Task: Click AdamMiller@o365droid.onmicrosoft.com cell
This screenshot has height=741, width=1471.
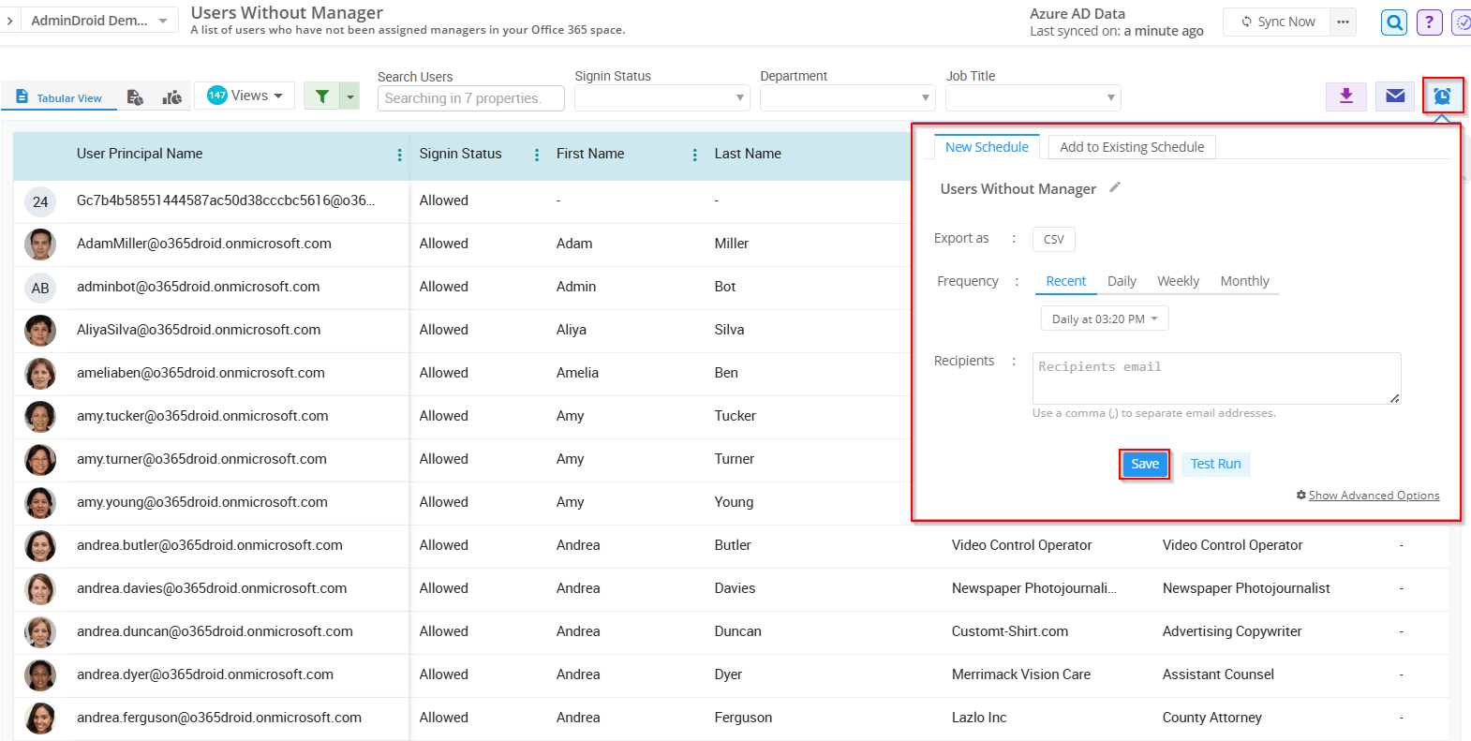Action: coord(204,244)
